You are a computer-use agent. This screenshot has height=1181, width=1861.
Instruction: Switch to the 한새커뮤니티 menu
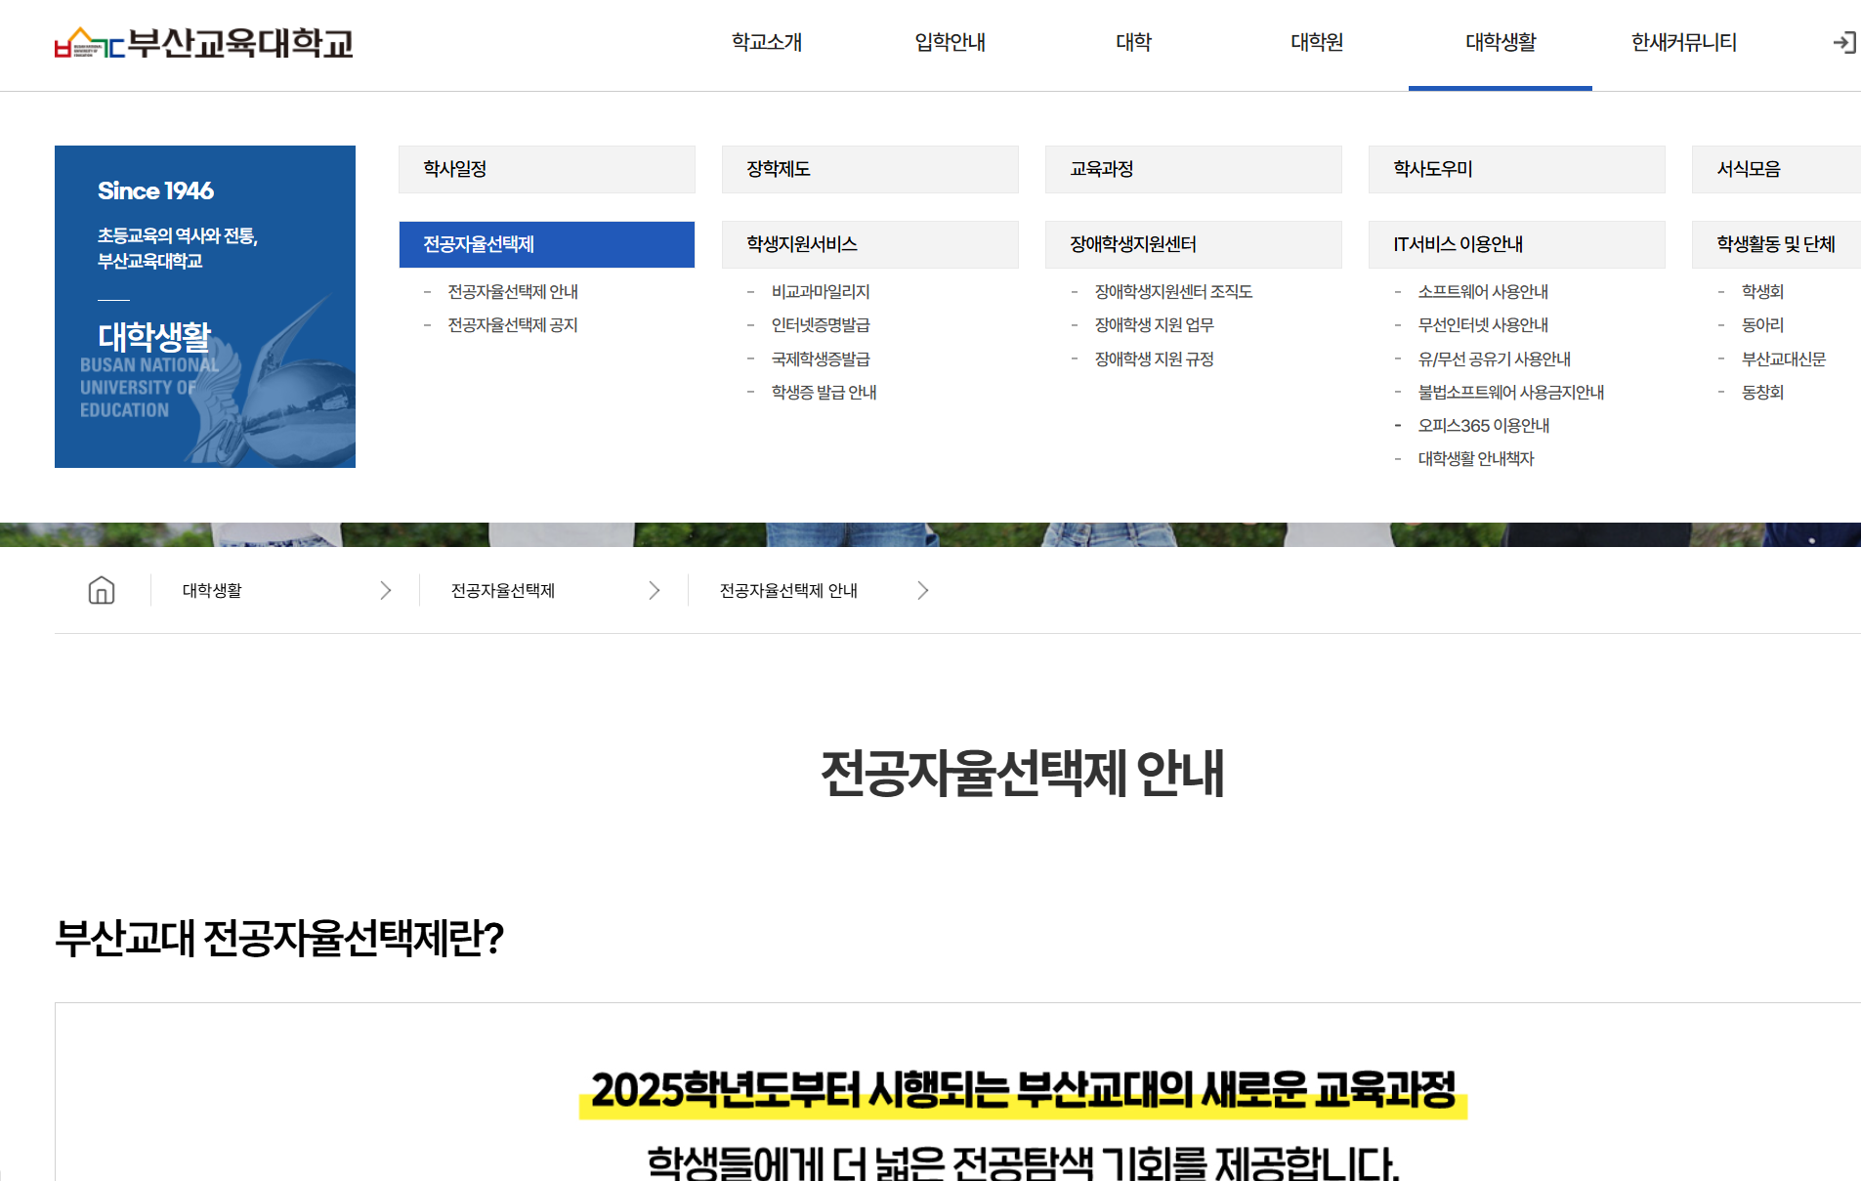1682,43
